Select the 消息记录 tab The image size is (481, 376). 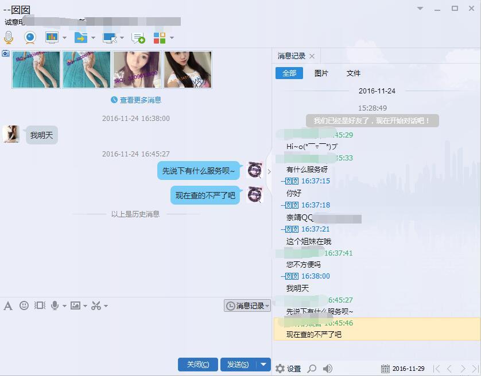click(292, 56)
